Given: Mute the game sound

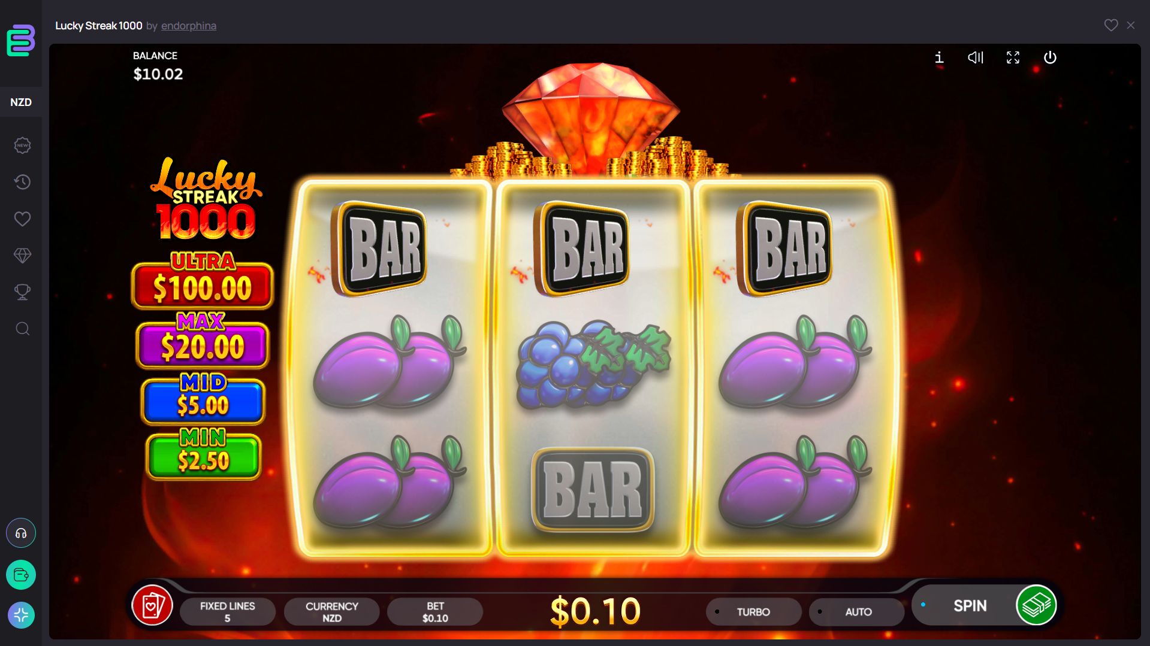Looking at the screenshot, I should 976,57.
